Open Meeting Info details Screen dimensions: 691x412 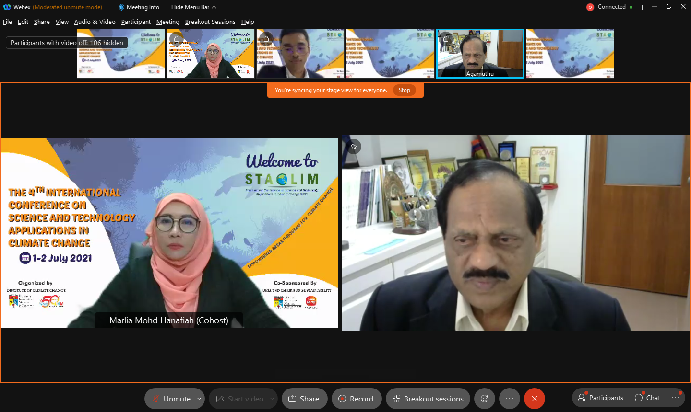139,7
